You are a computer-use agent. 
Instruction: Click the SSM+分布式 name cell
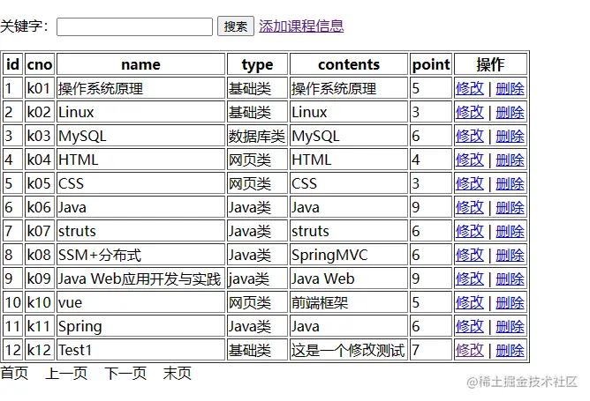tap(140, 255)
